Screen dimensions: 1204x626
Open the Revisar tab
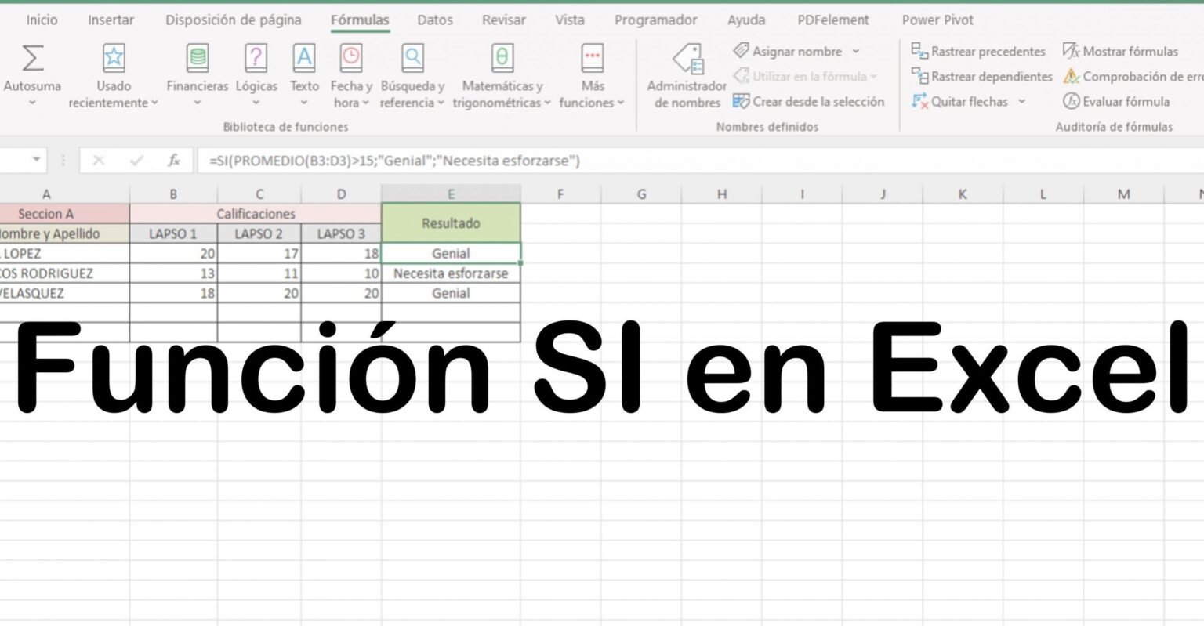tap(504, 20)
